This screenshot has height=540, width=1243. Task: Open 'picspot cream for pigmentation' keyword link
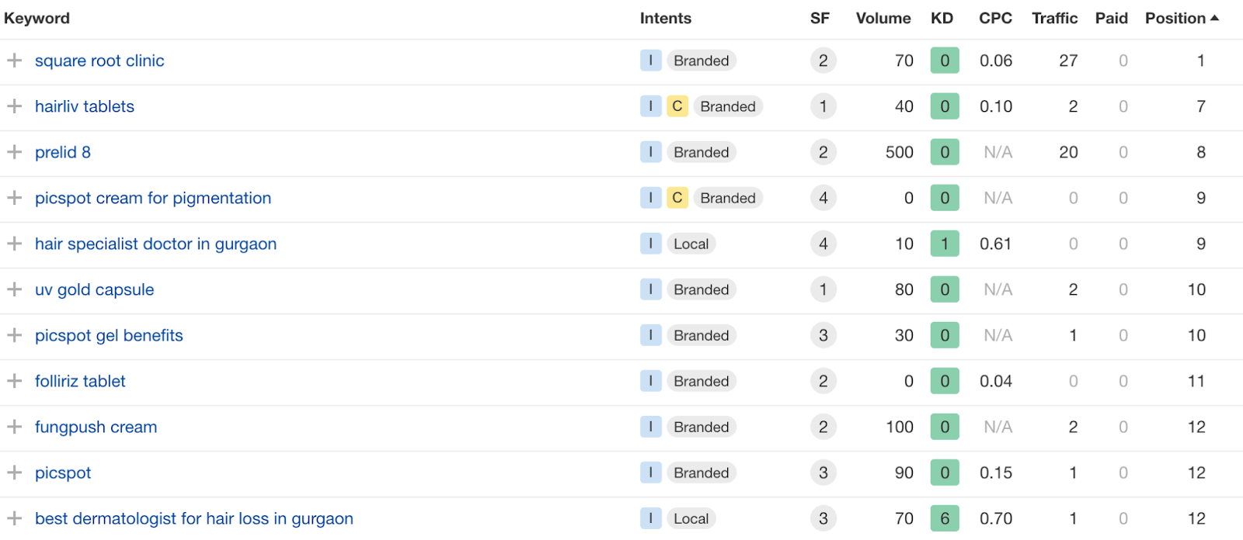(x=153, y=198)
